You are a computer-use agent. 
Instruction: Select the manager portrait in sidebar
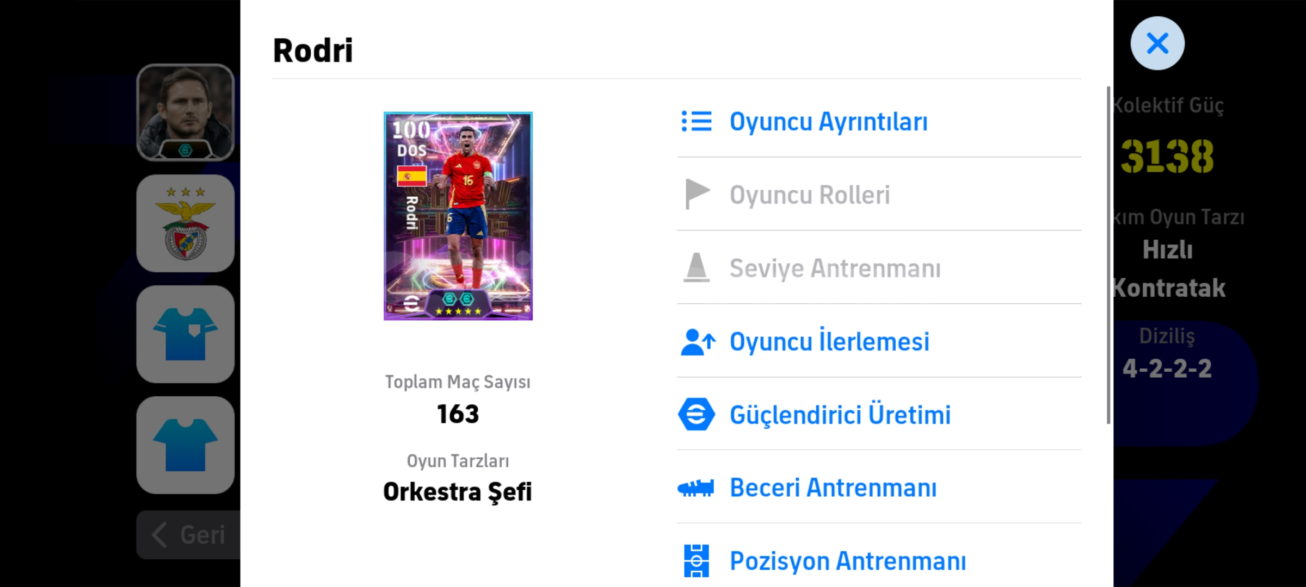click(186, 113)
